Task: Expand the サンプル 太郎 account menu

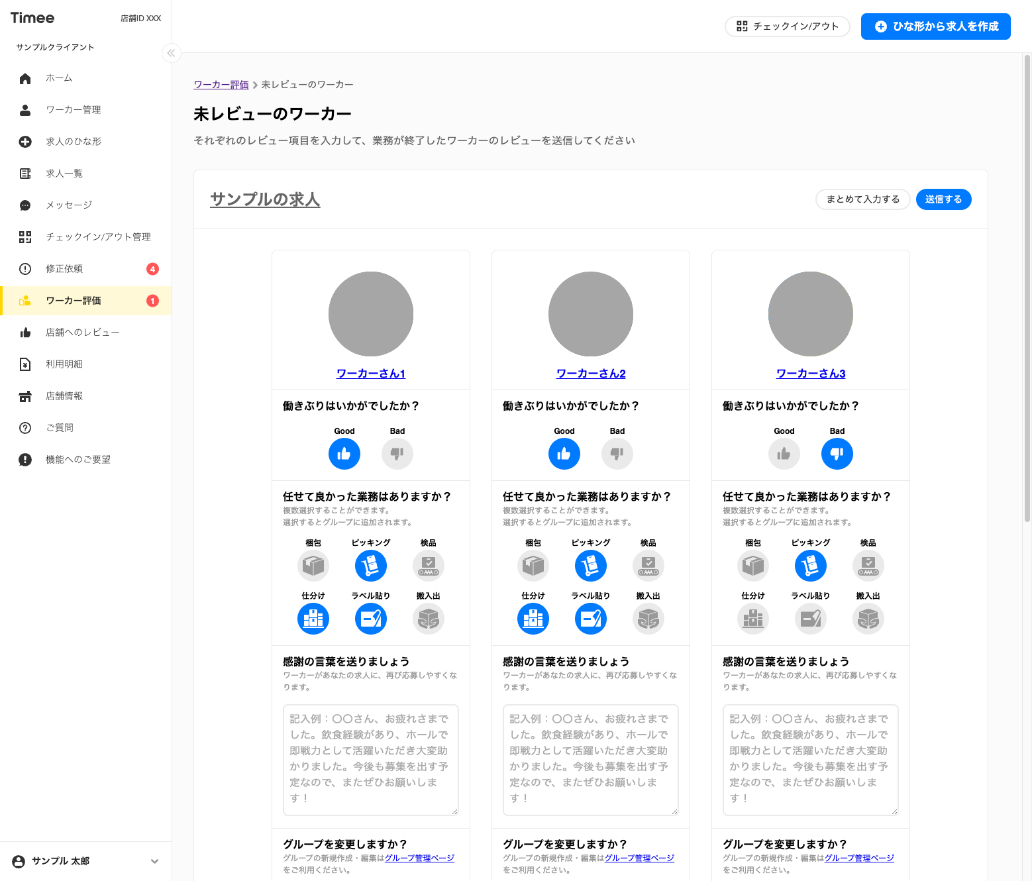Action: [x=86, y=861]
